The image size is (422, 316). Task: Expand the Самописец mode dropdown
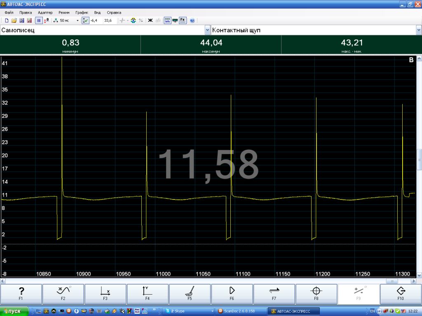[x=207, y=30]
